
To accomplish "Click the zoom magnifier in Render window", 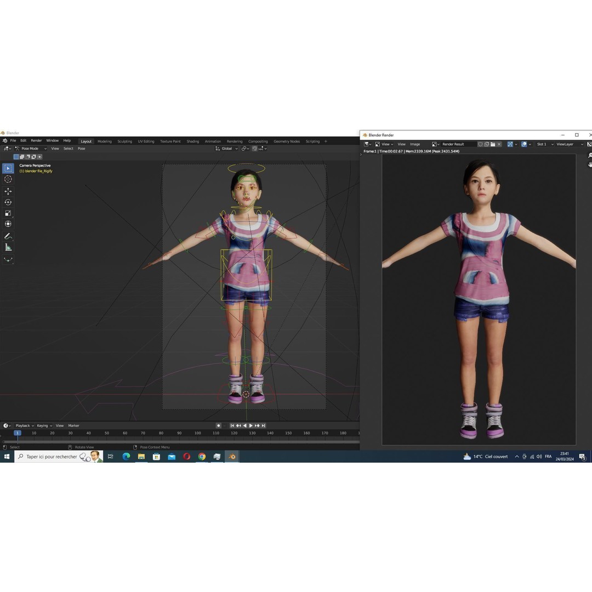I will [x=590, y=156].
